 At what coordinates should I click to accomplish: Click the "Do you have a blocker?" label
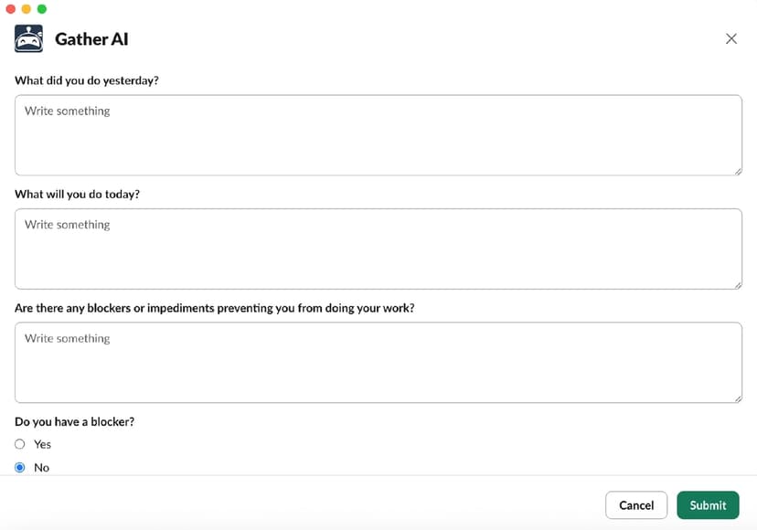tap(75, 421)
